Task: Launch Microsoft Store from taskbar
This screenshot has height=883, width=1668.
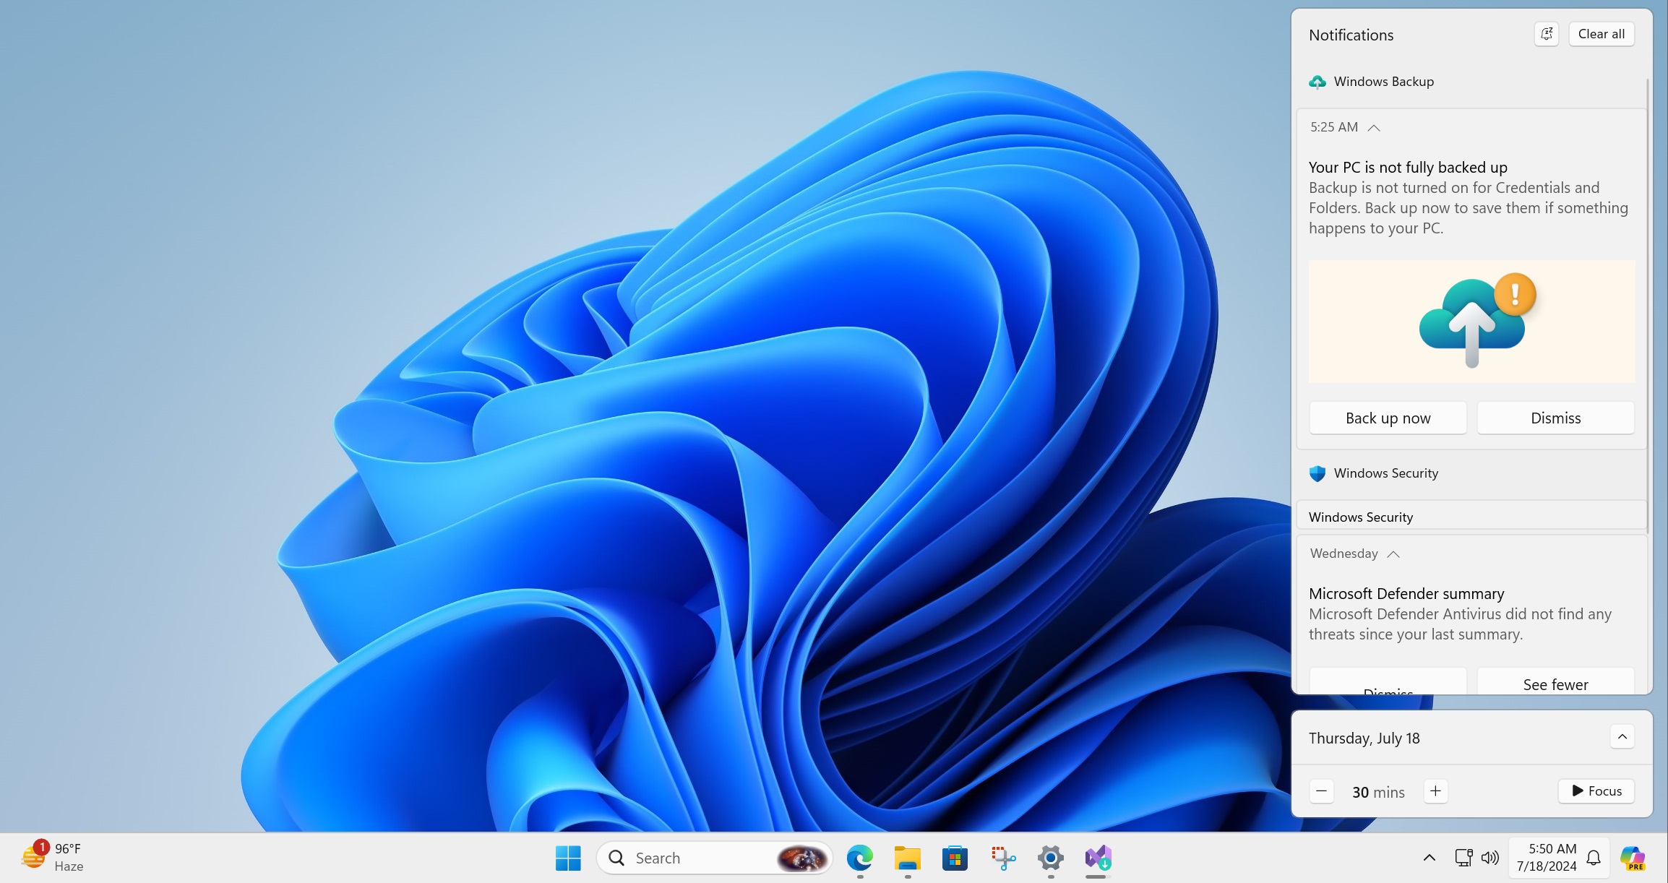Action: [x=955, y=858]
